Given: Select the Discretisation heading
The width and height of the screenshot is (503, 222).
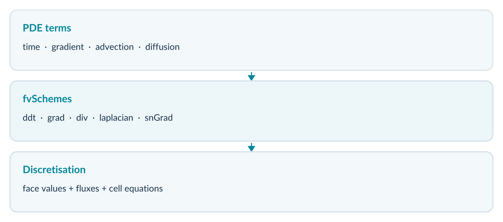Looking at the screenshot, I should 54,170.
